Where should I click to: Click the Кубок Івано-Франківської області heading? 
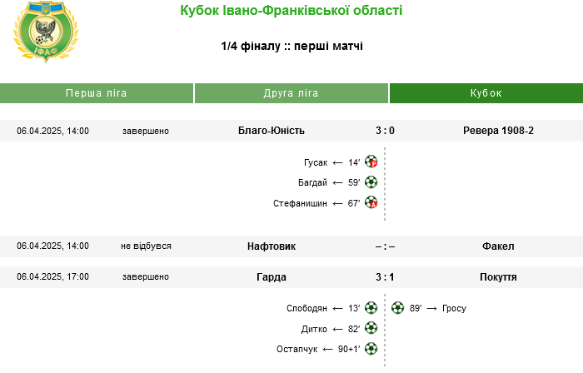pos(291,10)
